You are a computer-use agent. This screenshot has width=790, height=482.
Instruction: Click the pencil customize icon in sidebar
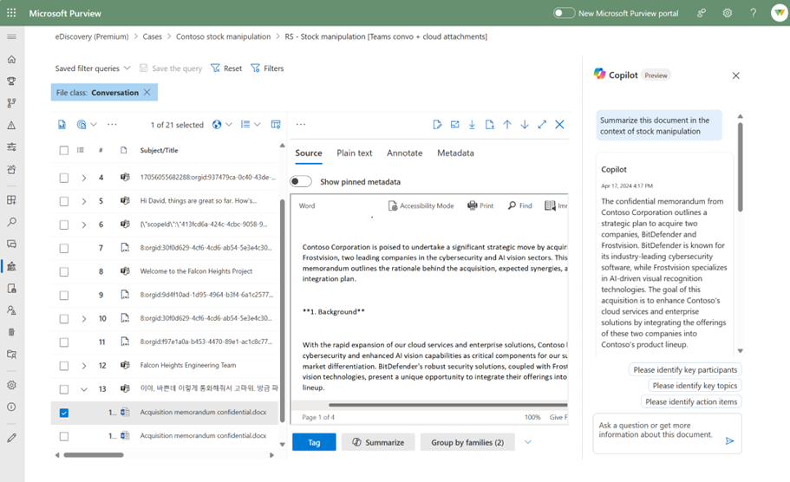pyautogui.click(x=11, y=438)
